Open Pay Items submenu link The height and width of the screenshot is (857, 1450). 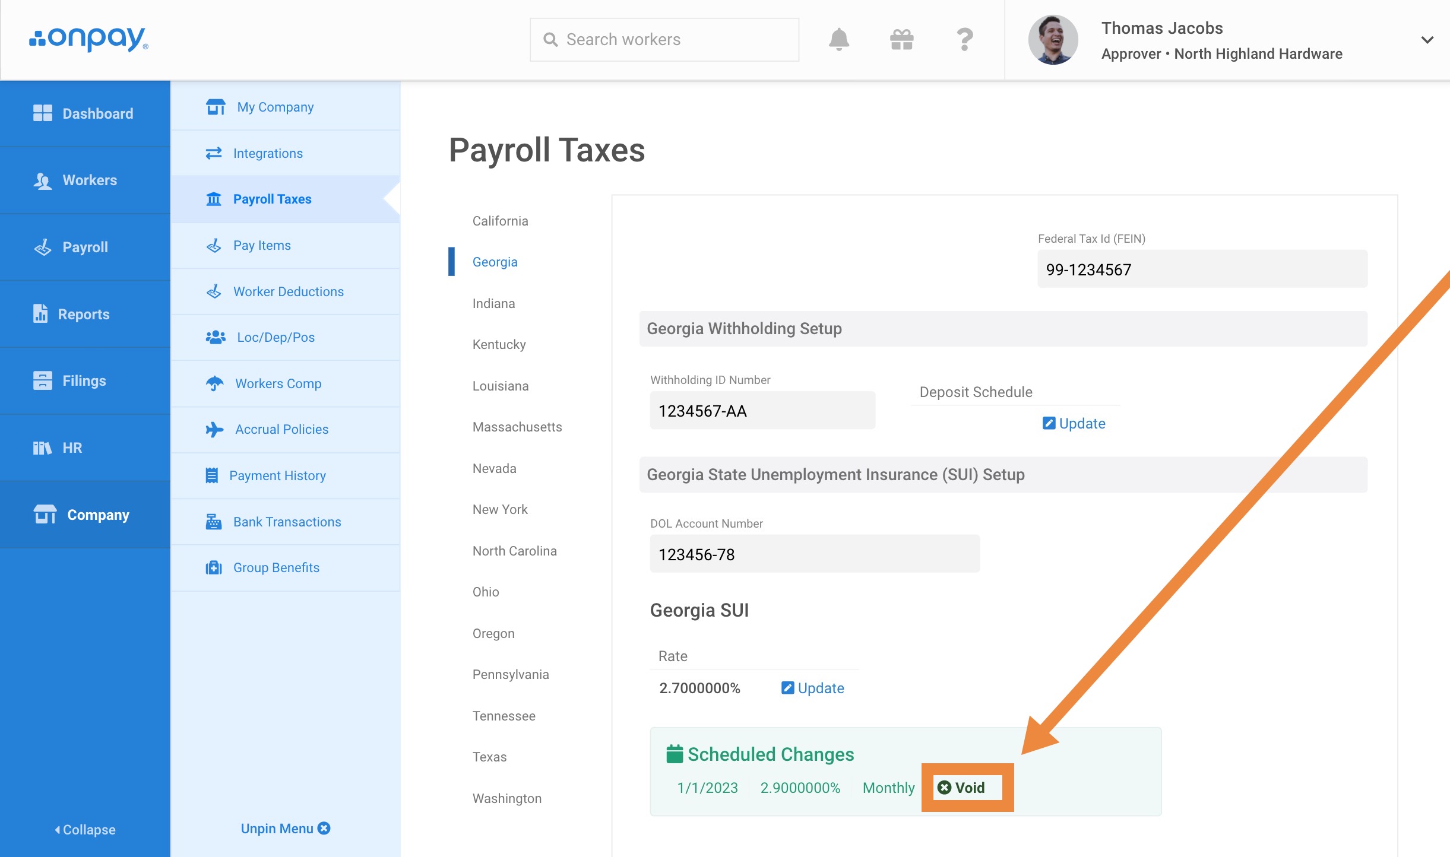click(x=262, y=245)
